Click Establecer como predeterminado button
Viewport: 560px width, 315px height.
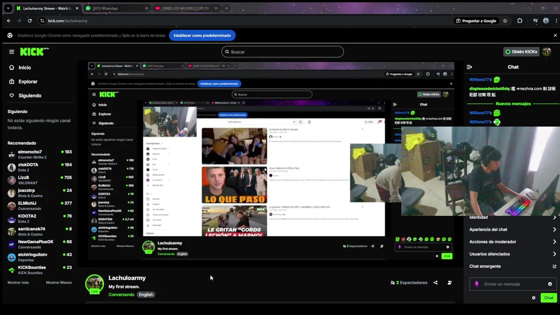(x=202, y=35)
